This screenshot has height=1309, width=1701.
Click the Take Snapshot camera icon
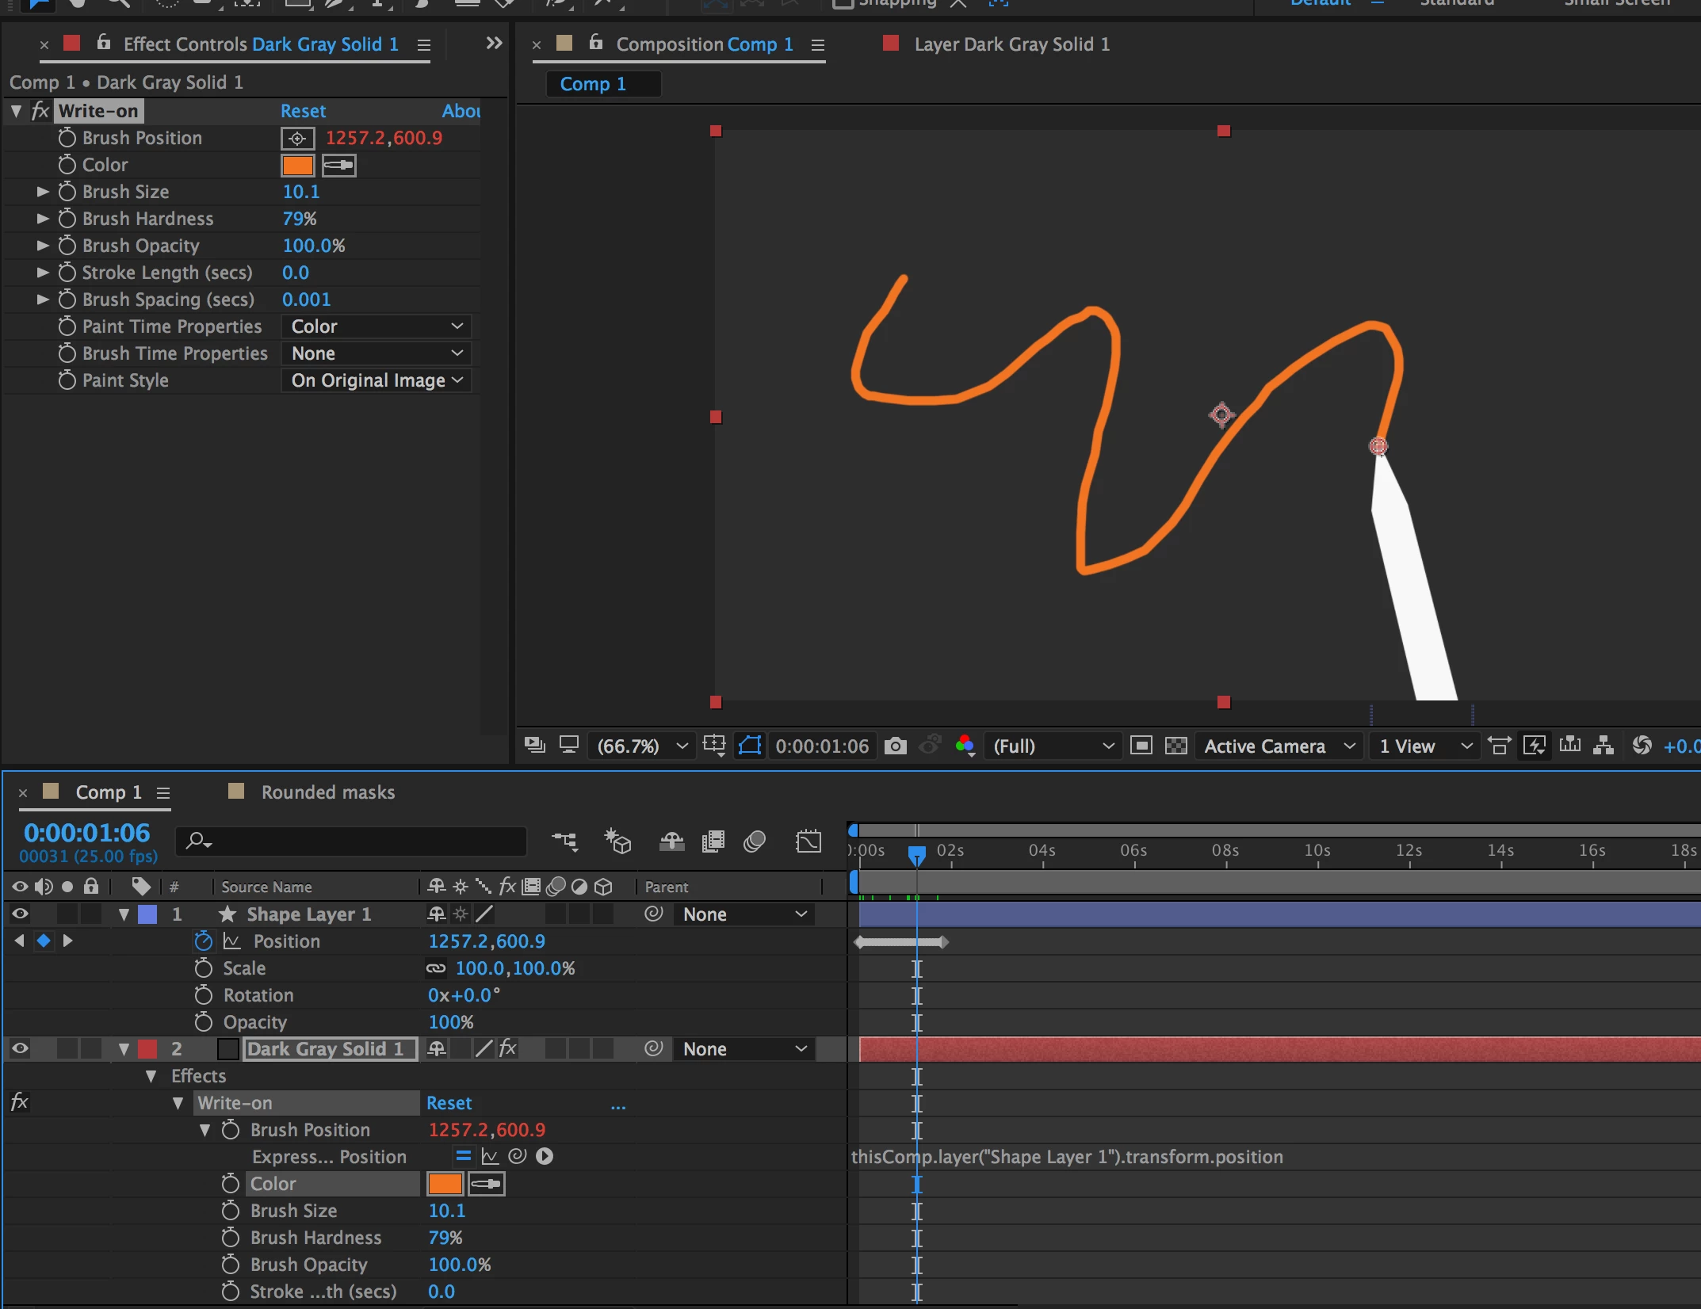[895, 746]
